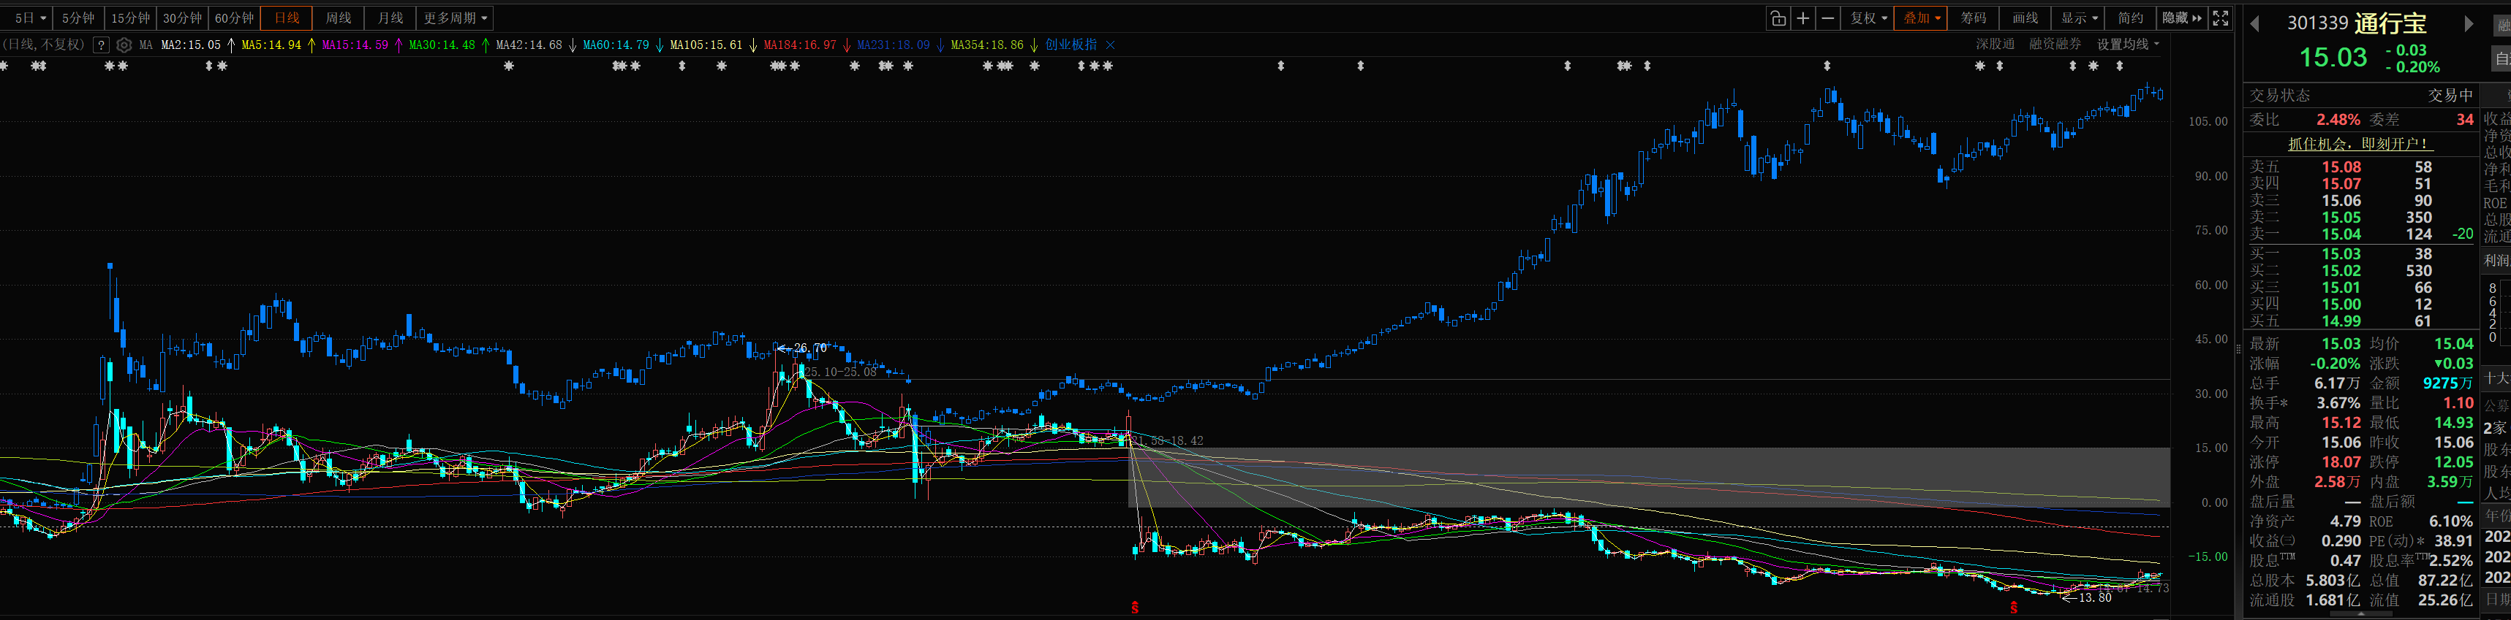The width and height of the screenshot is (2511, 620).
Task: Expand the 显示 dropdown
Action: pos(2079,18)
